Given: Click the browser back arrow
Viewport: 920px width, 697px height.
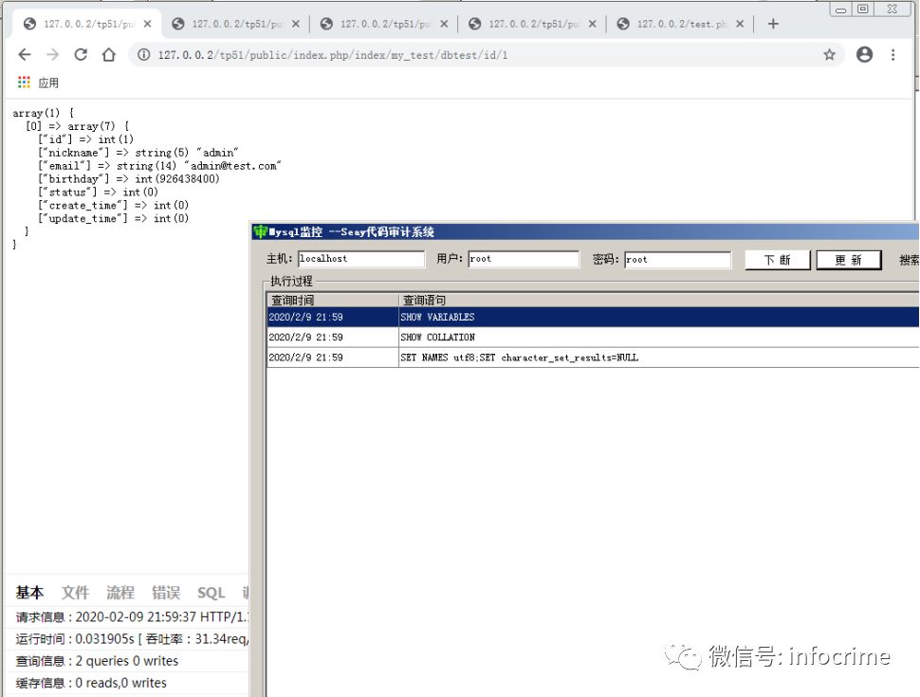Looking at the screenshot, I should point(25,55).
